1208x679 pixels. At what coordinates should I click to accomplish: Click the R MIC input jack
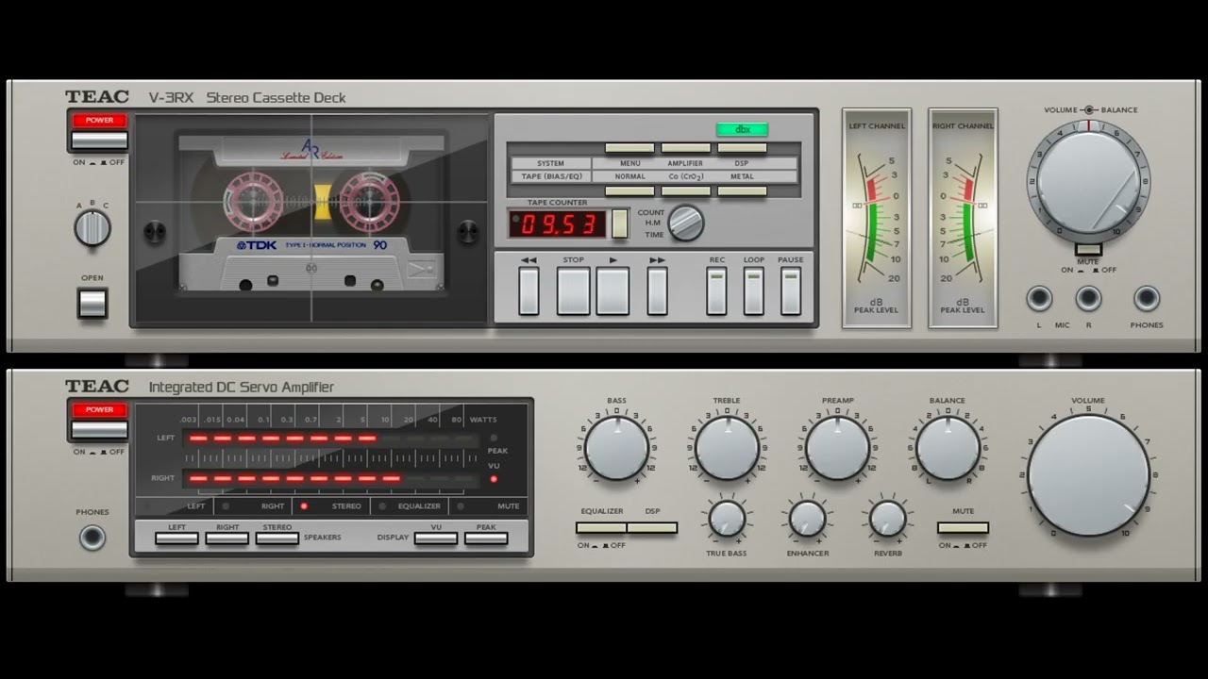point(1088,299)
